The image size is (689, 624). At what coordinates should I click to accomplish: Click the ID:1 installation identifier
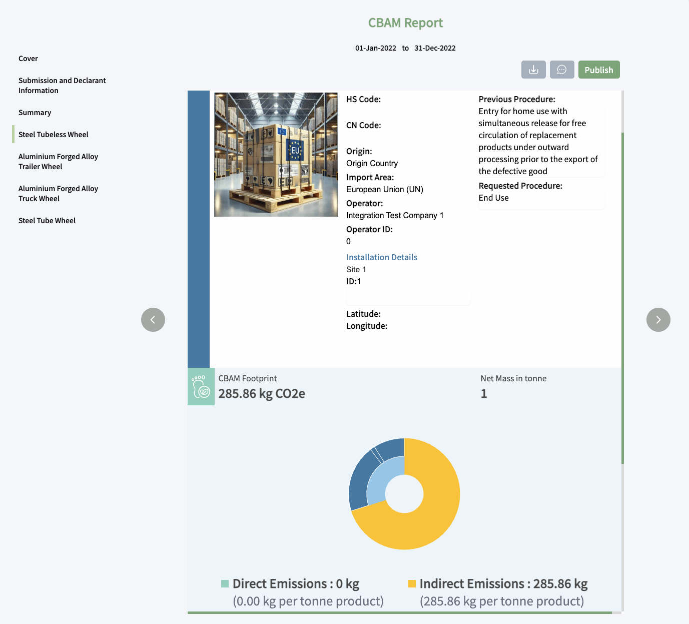point(354,281)
